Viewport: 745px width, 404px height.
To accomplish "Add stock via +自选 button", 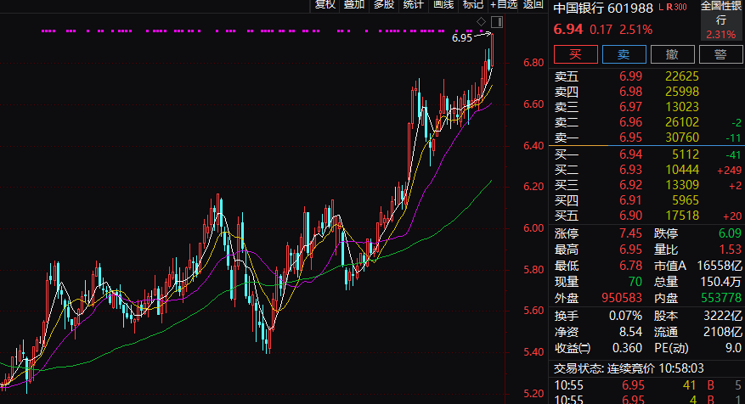I will tap(503, 5).
